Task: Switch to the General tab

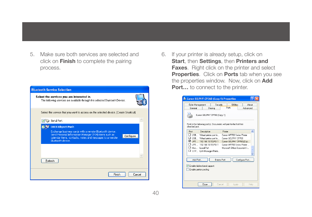Action: coord(193,108)
